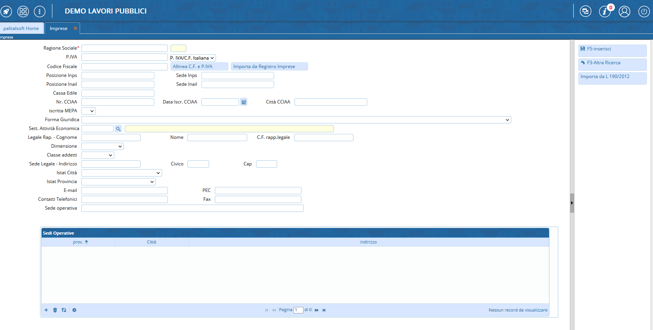653x330 pixels.
Task: Click the search magnifier for Sett. Attività Economica
Action: tap(118, 129)
